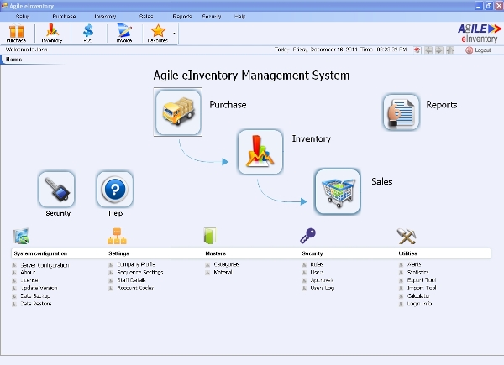Viewport: 504px width, 365px height.
Task: Click the Agile eInventory logo
Action: (480, 33)
